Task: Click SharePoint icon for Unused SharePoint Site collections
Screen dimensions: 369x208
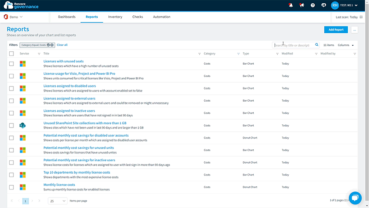Action: point(23,125)
